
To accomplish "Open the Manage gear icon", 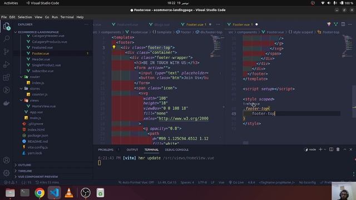I will 6,173.
